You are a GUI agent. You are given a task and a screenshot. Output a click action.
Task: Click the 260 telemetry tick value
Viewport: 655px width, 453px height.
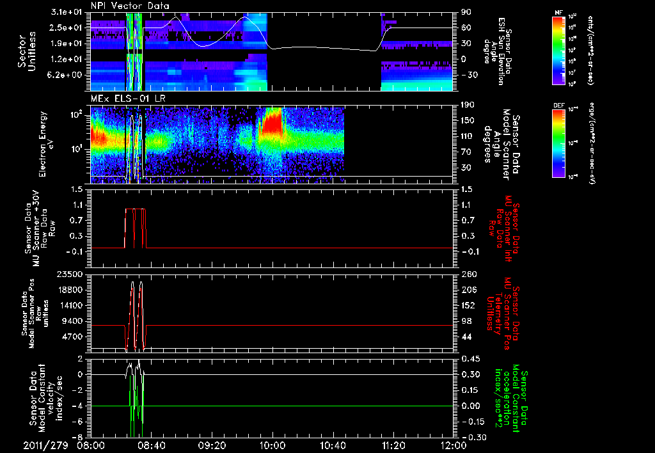coord(468,274)
